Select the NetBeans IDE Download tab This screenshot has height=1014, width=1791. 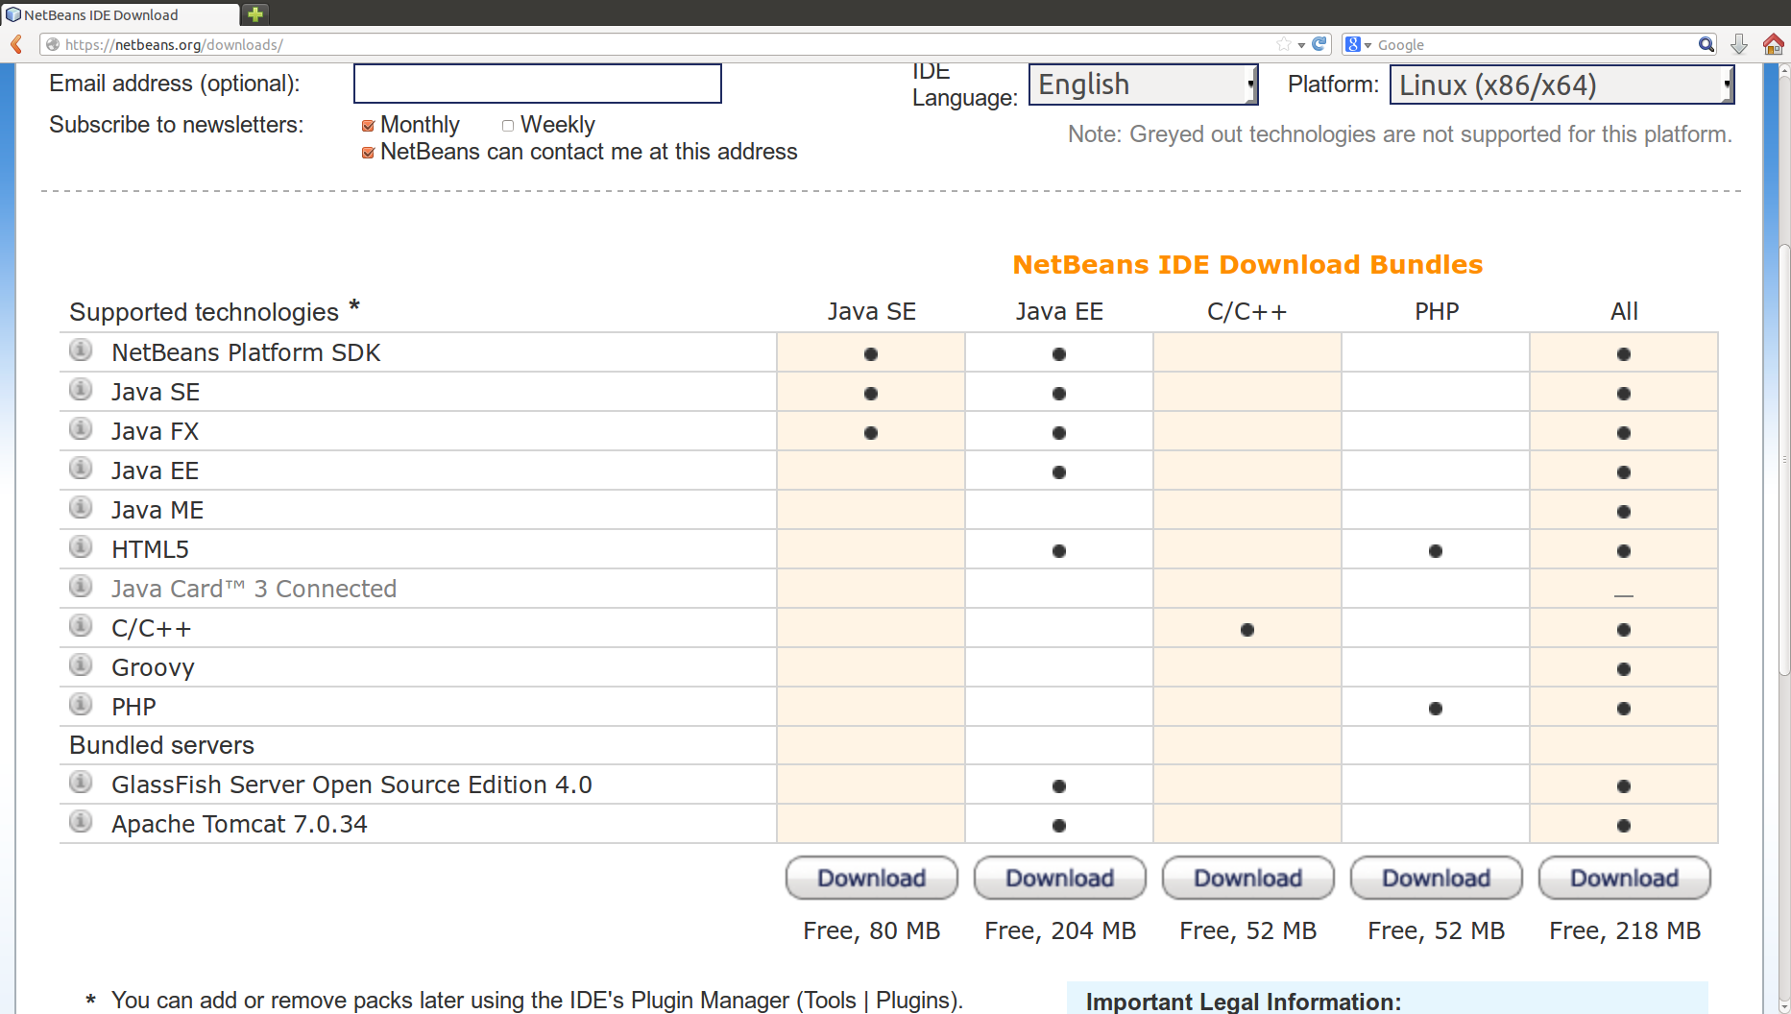[120, 14]
